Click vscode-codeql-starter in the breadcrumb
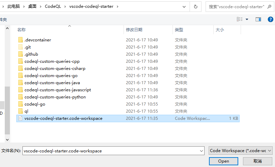The height and width of the screenshot is (167, 275). 91,6
